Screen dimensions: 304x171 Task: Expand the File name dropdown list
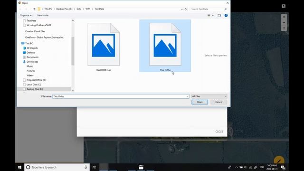click(x=187, y=96)
